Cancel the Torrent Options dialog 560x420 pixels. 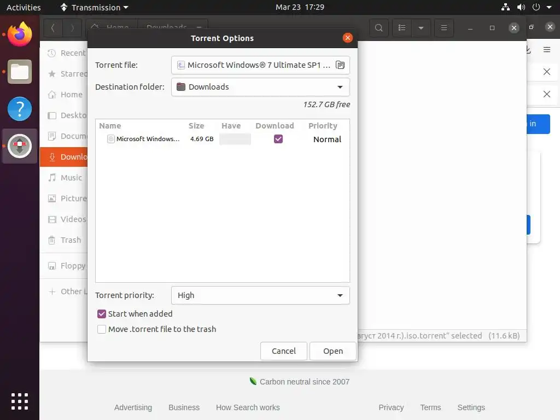[284, 351]
